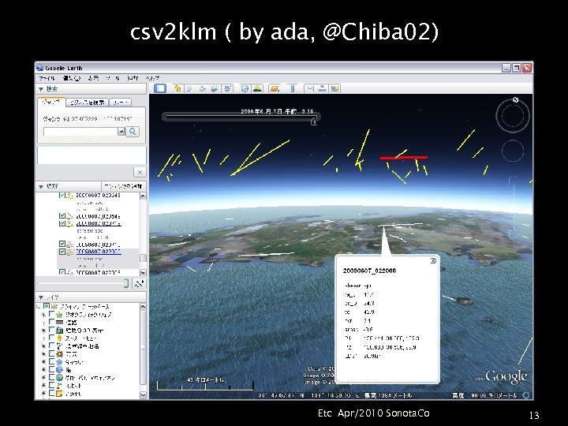Select the Add Path tool

pyautogui.click(x=202, y=88)
